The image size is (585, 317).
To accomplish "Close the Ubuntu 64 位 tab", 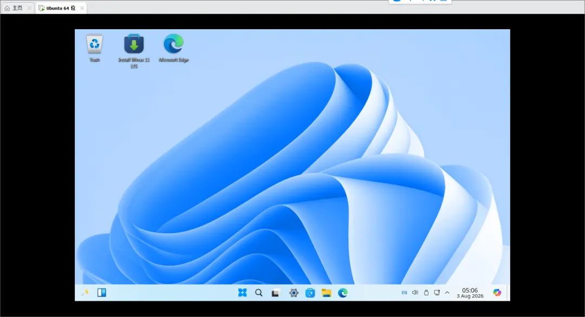I will click(x=82, y=8).
